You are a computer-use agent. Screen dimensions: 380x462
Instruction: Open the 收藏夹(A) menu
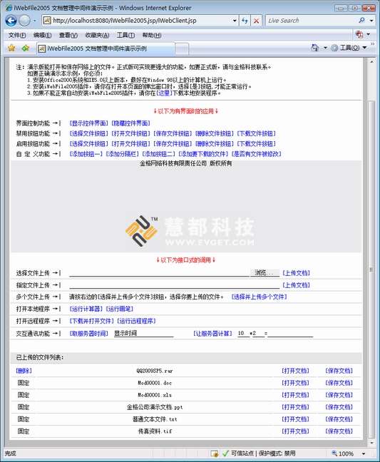coord(97,35)
